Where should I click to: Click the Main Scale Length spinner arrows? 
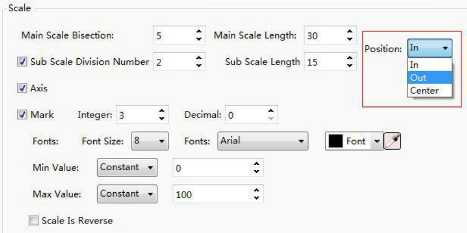[x=350, y=35]
